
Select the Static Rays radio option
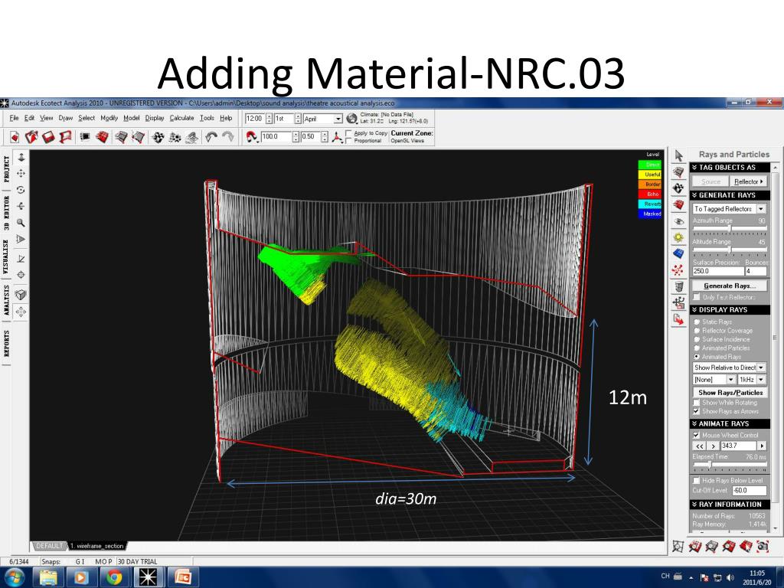coord(696,322)
